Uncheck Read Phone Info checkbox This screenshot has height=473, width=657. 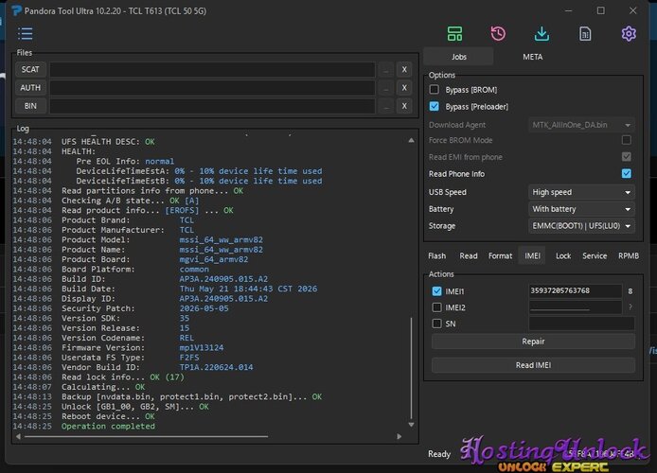coord(627,173)
